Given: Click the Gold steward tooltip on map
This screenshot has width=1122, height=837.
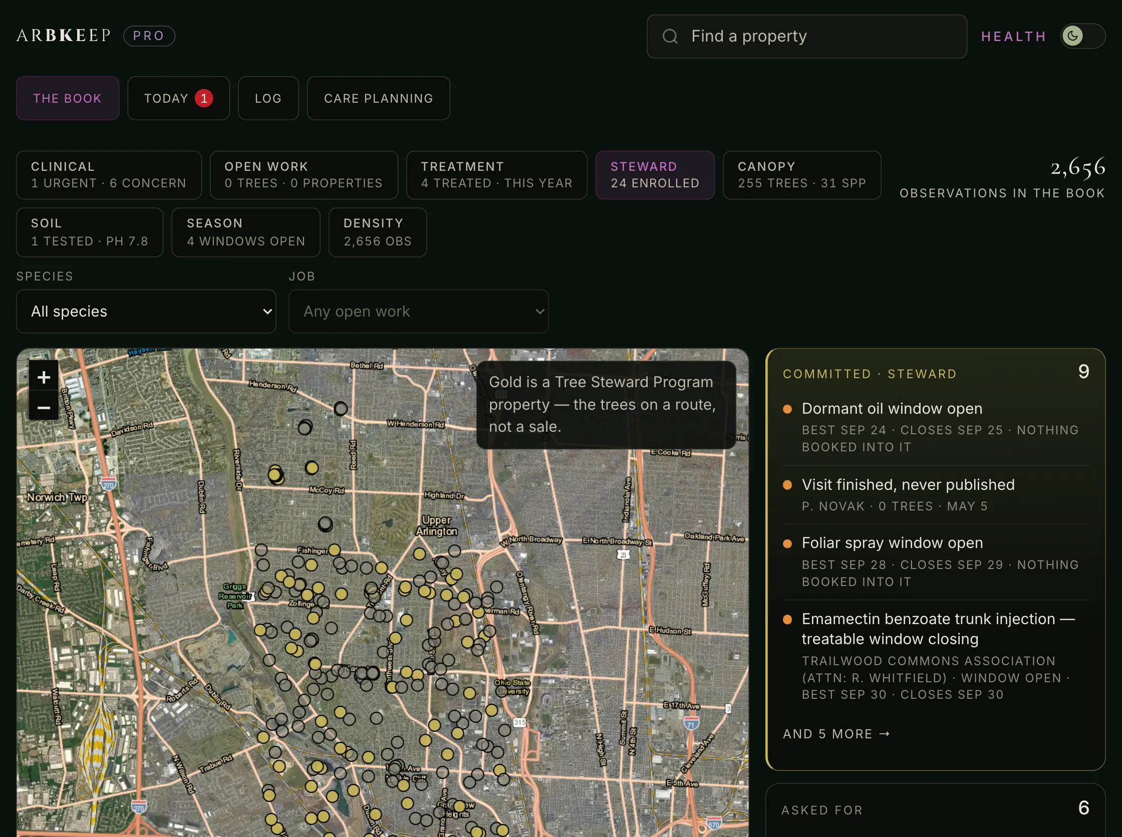Looking at the screenshot, I should [x=606, y=404].
